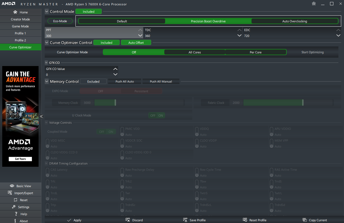344x223 pixels.
Task: Collapse the Control Mode section
Action: (x=47, y=11)
